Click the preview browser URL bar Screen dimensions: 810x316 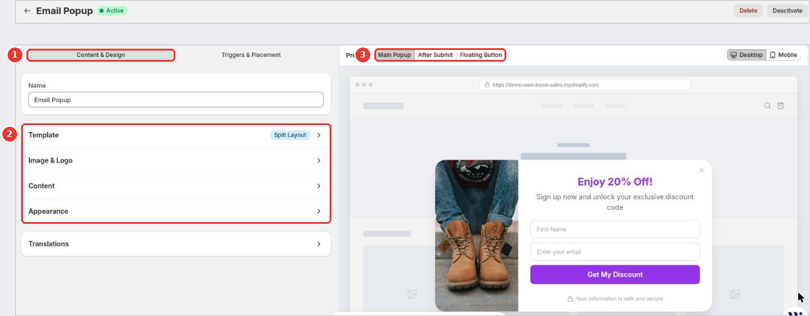(585, 85)
